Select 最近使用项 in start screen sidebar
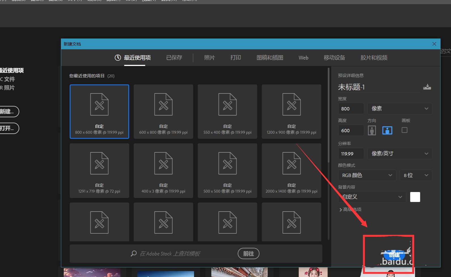451x277 pixels. [x=12, y=71]
